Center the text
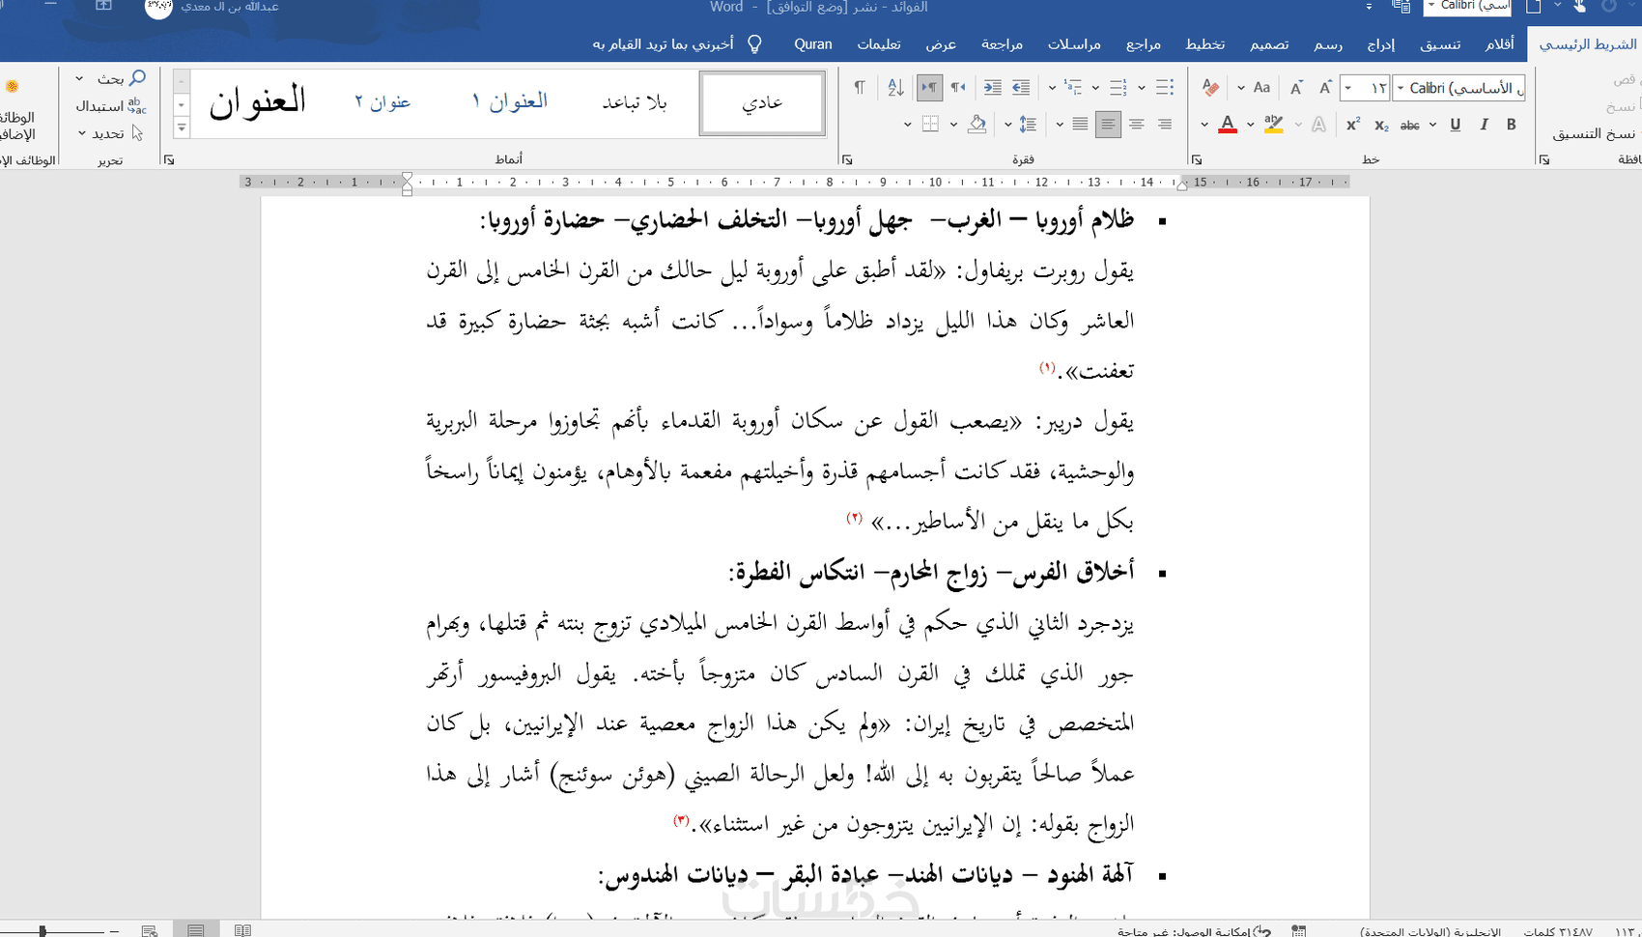Image resolution: width=1642 pixels, height=937 pixels. click(1137, 125)
